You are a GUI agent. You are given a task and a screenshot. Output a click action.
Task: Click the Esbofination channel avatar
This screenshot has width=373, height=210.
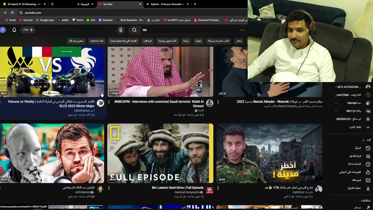[100, 103]
